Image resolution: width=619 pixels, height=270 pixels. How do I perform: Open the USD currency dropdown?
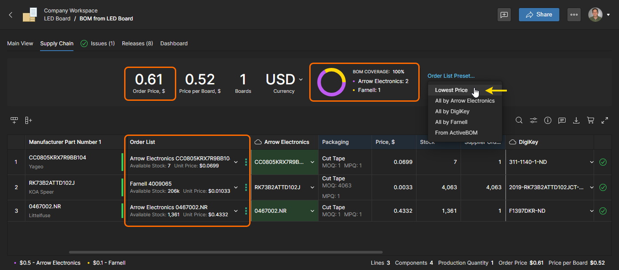tap(284, 80)
